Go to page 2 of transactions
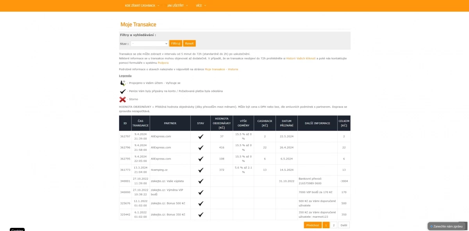The height and width of the screenshot is (231, 469). [334, 225]
